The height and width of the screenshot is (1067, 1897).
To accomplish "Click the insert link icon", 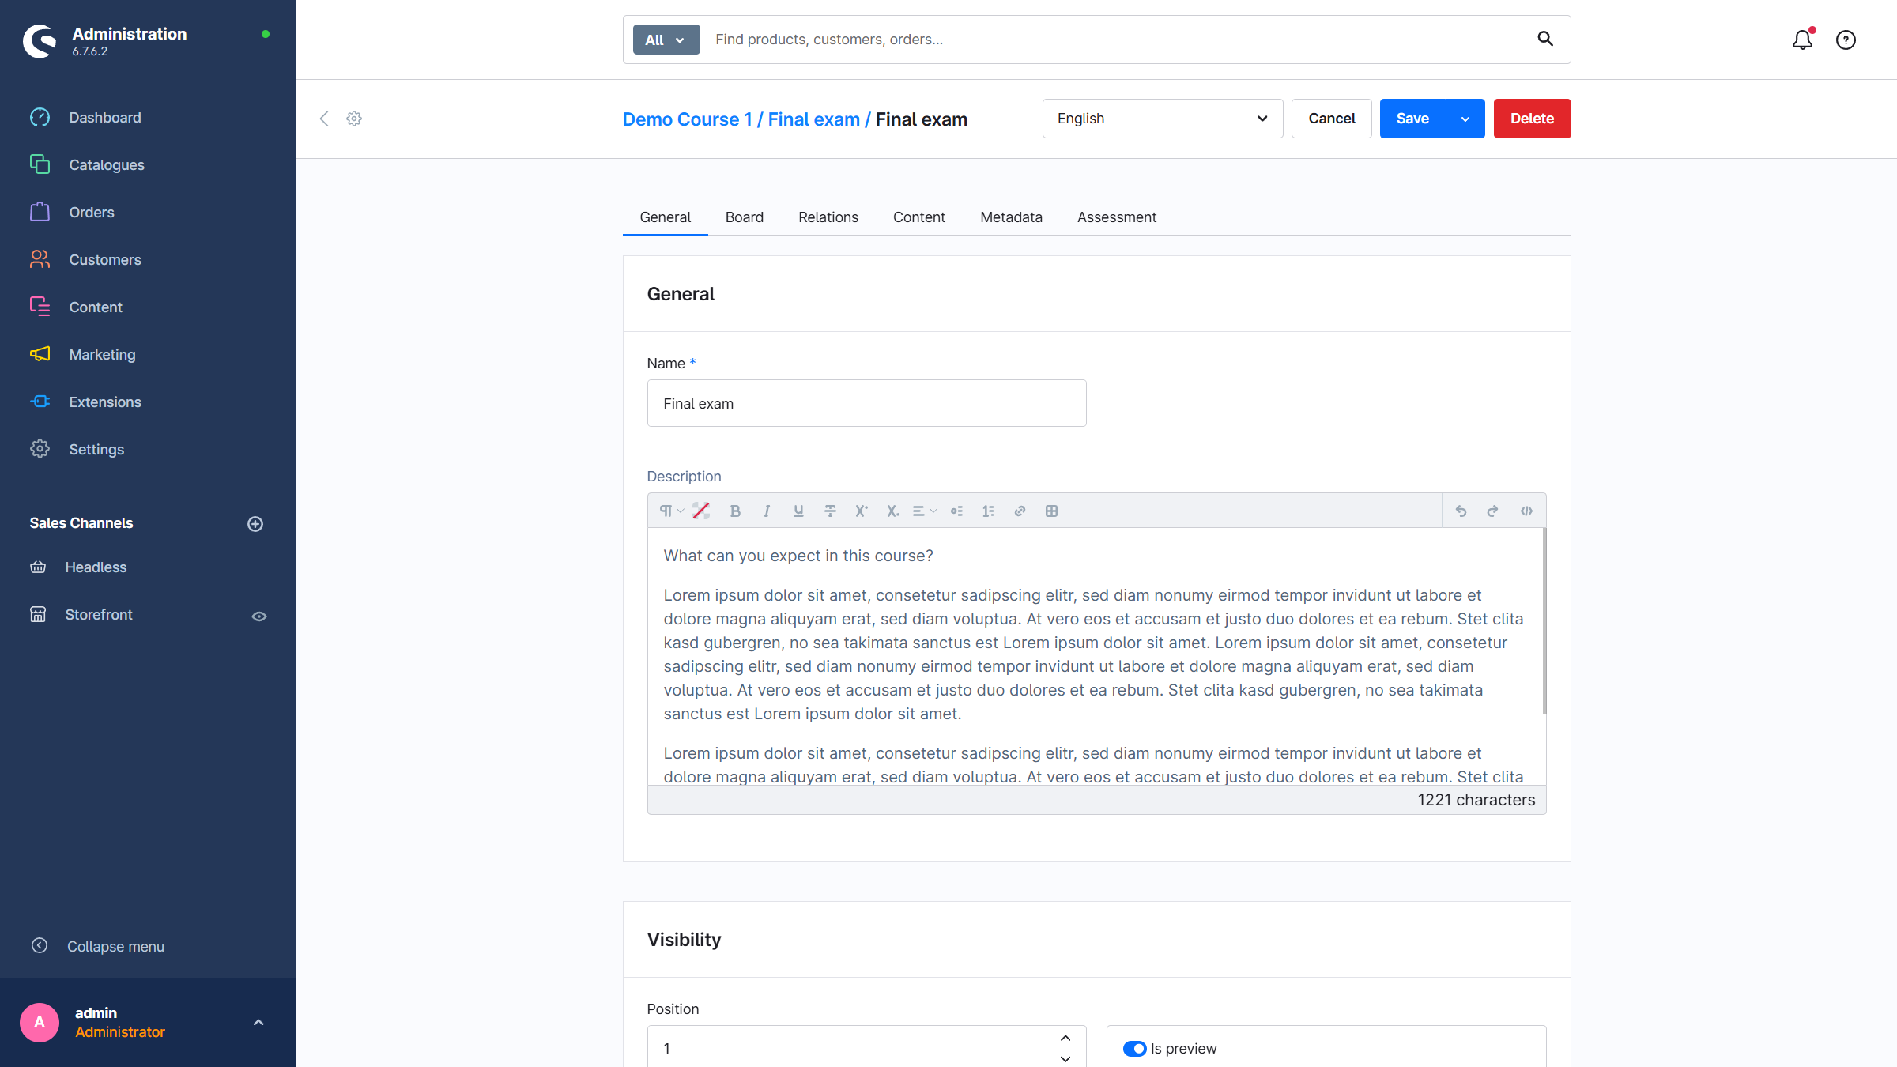I will coord(1020,511).
